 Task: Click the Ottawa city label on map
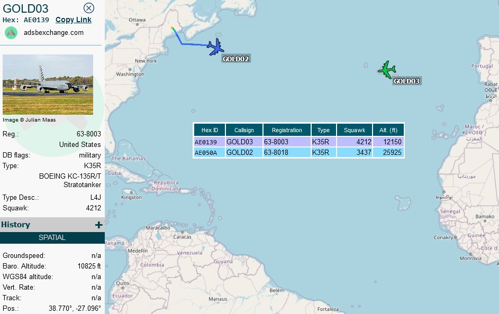pos(137,20)
